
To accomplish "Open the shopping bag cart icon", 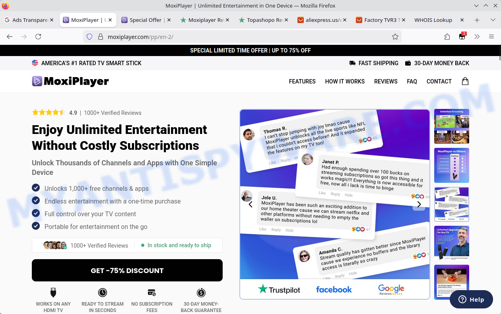I will [x=465, y=81].
